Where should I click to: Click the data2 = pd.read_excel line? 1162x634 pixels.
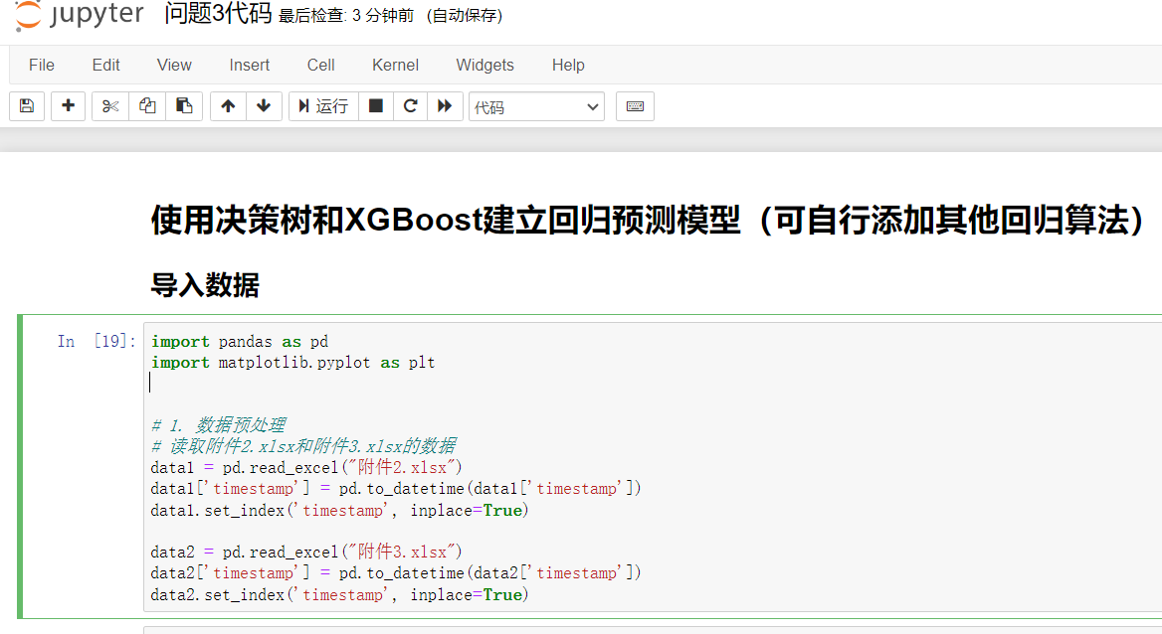(306, 552)
